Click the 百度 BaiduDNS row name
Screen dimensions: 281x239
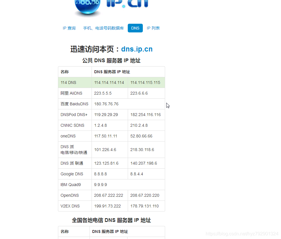[x=74, y=104]
